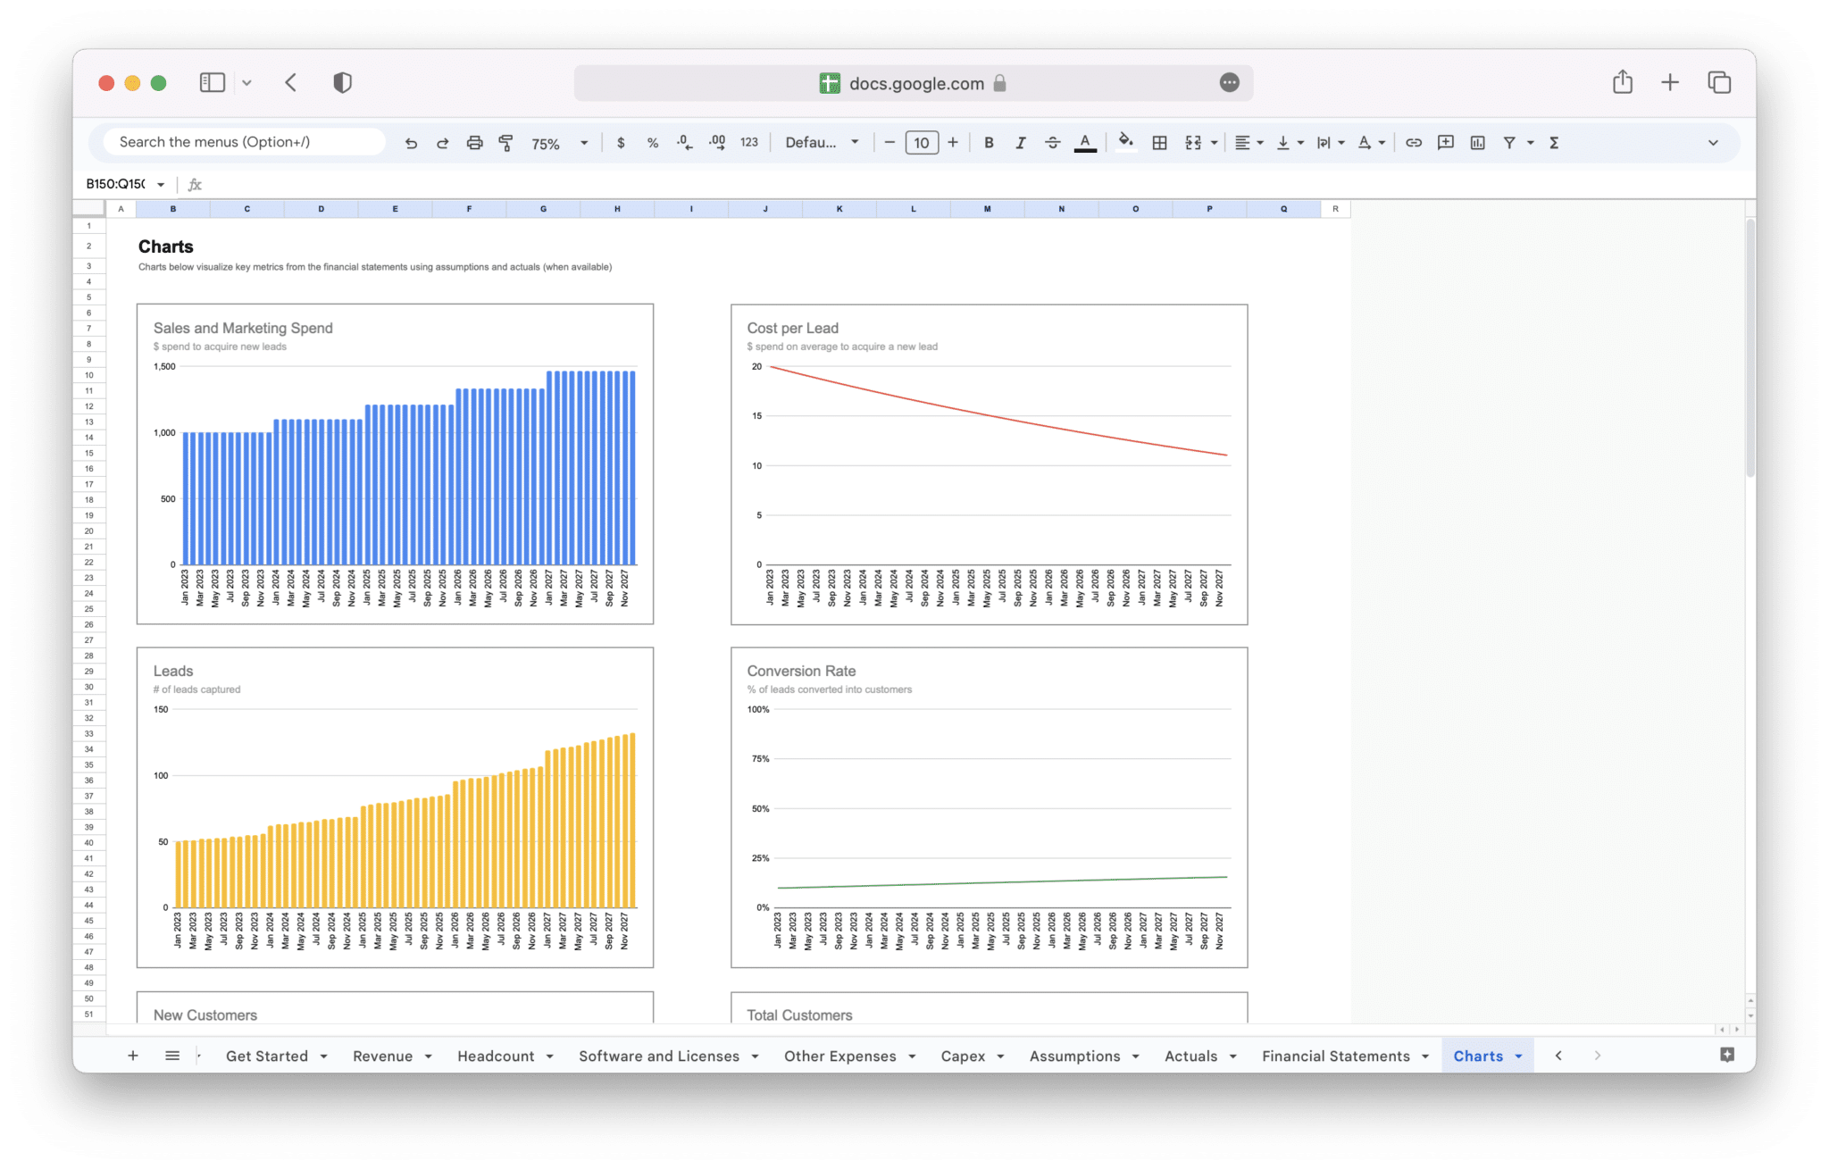Switch to Other Expenses tab

coord(839,1056)
